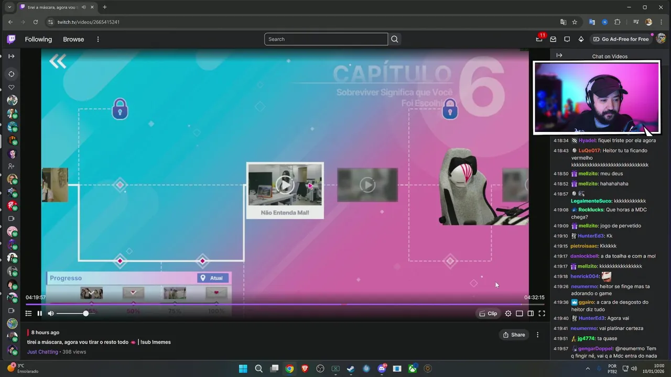Open the Twitch home logo
The height and width of the screenshot is (377, 671).
point(11,39)
